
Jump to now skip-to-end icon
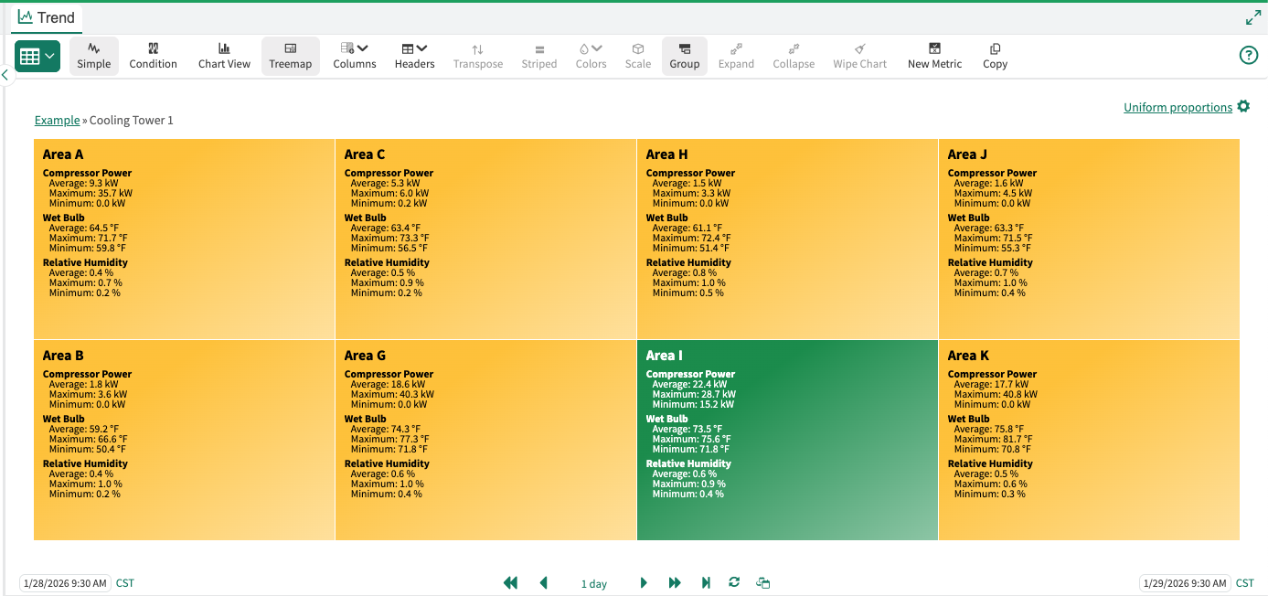pyautogui.click(x=706, y=583)
